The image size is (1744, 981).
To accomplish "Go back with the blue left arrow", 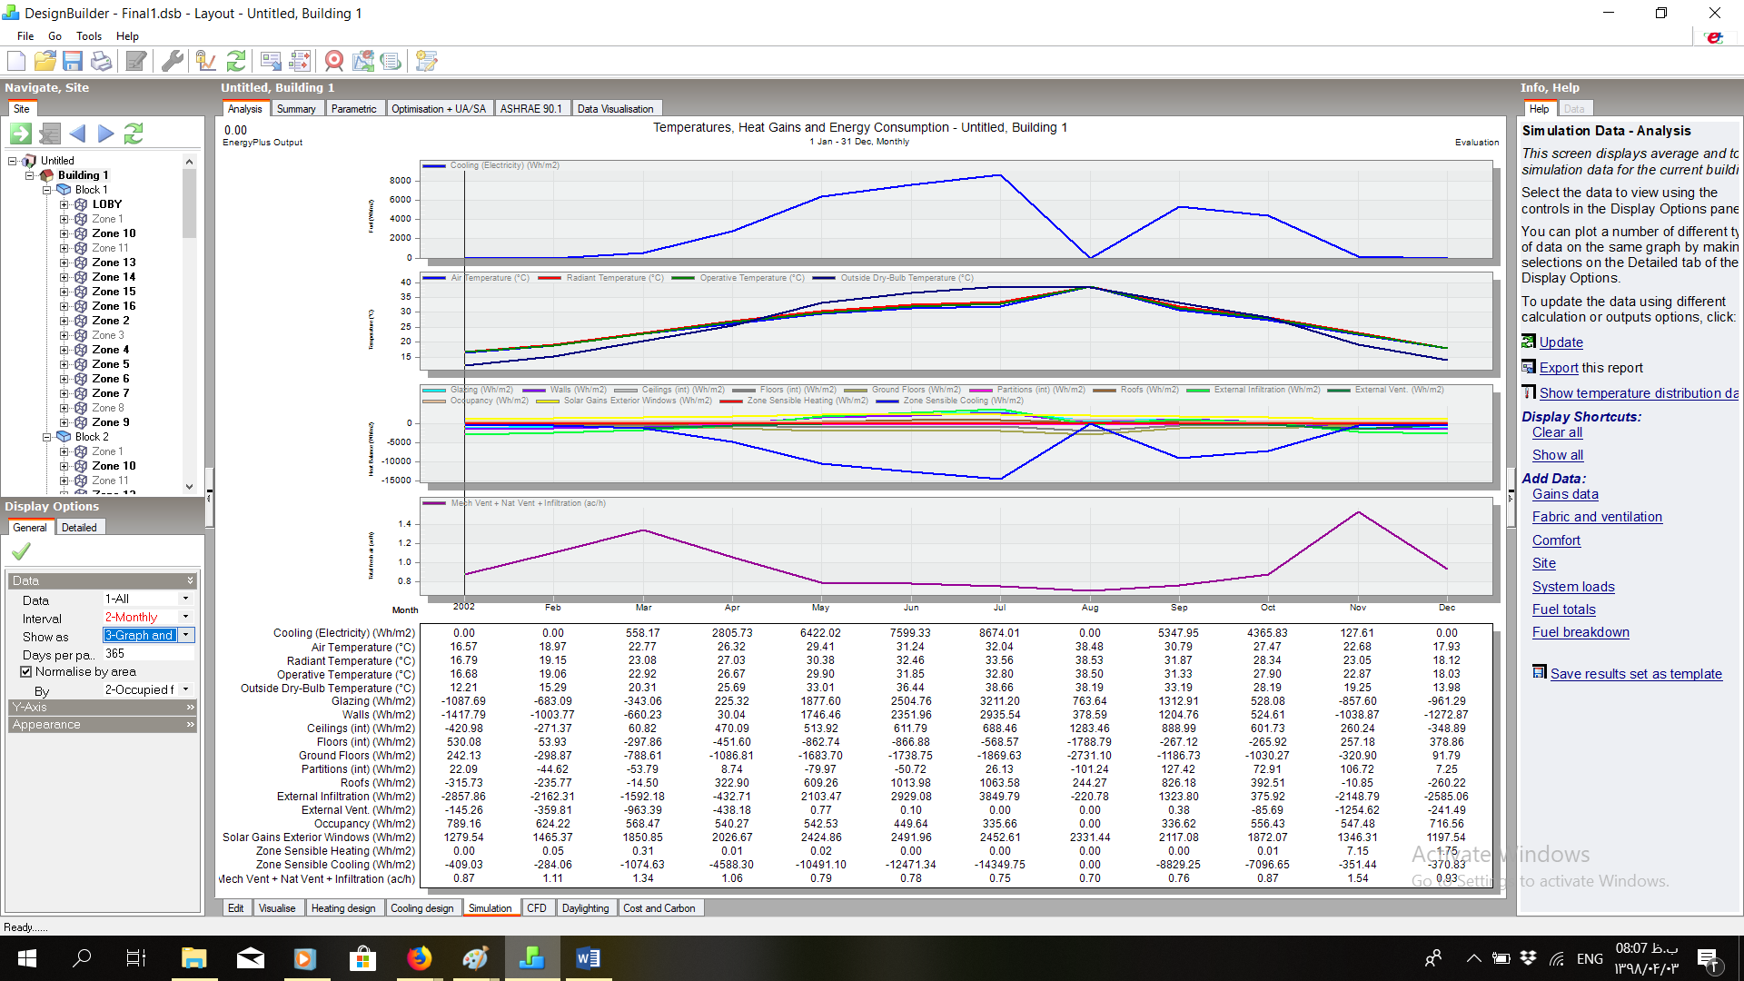I will [x=77, y=134].
